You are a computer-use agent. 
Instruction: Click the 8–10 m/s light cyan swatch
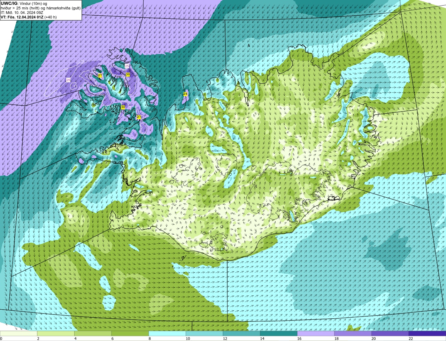167,333
